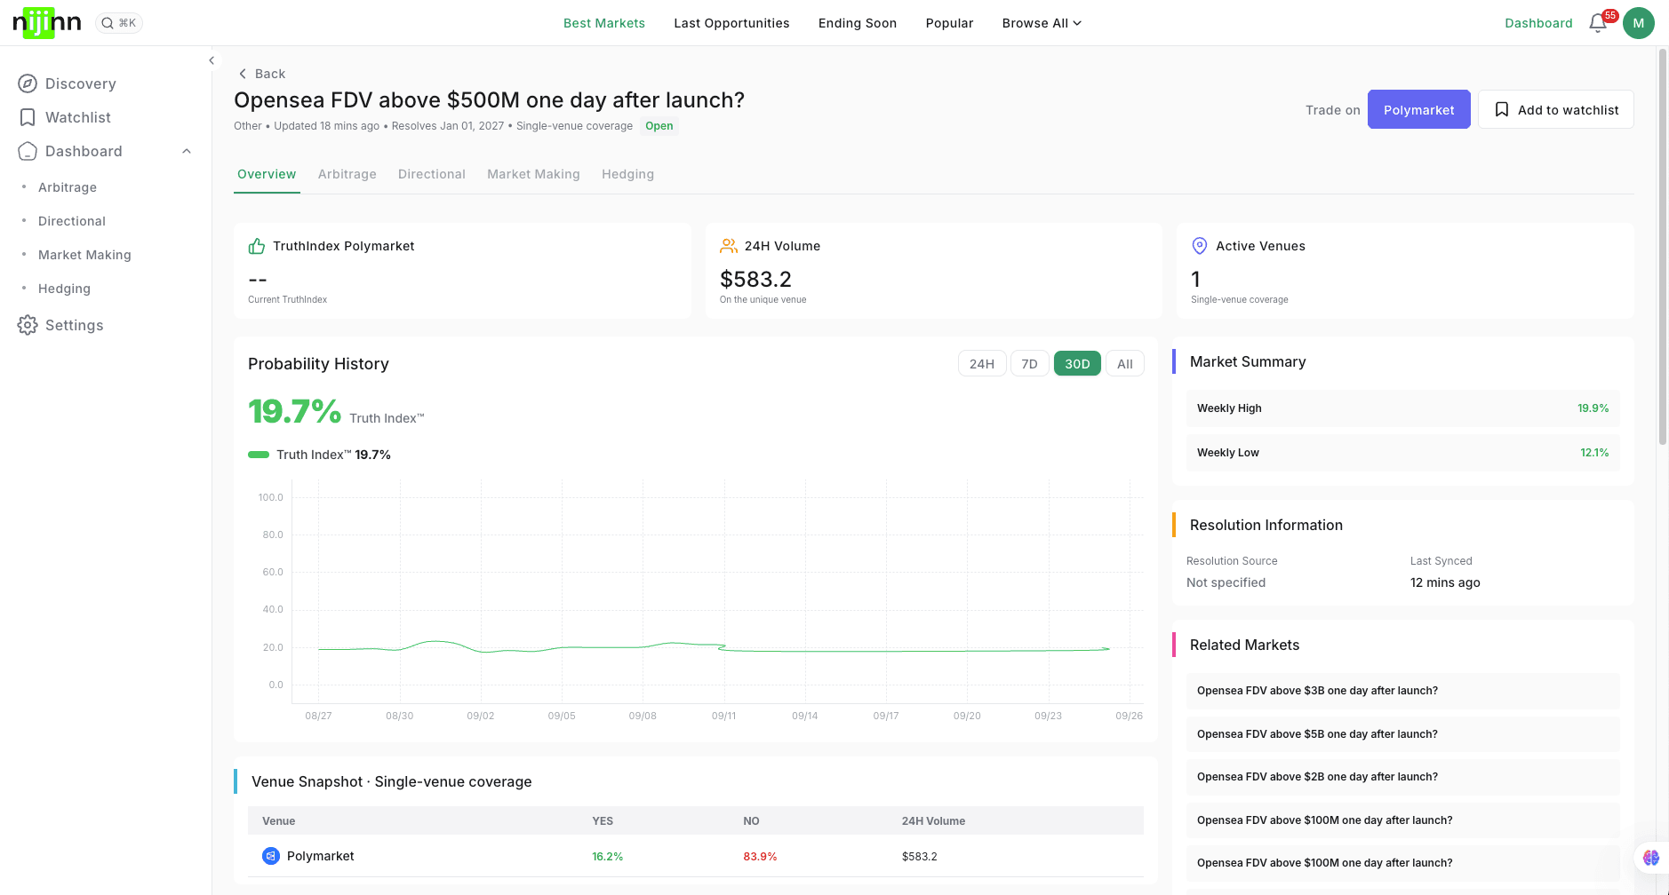The width and height of the screenshot is (1669, 895).
Task: Collapse the sidebar with the chevron
Action: click(x=212, y=60)
